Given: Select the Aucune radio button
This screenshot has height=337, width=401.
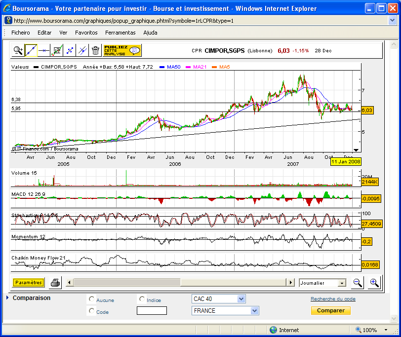Looking at the screenshot, I should (91, 299).
